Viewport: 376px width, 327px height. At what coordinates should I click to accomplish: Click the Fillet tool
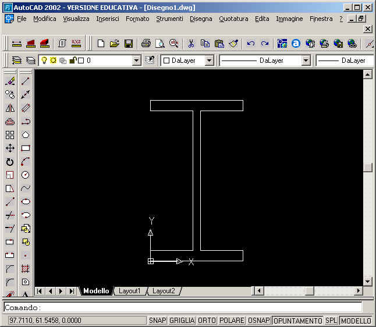(10, 282)
